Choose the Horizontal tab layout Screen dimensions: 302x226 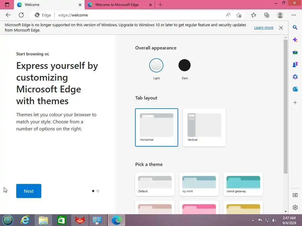click(156, 127)
